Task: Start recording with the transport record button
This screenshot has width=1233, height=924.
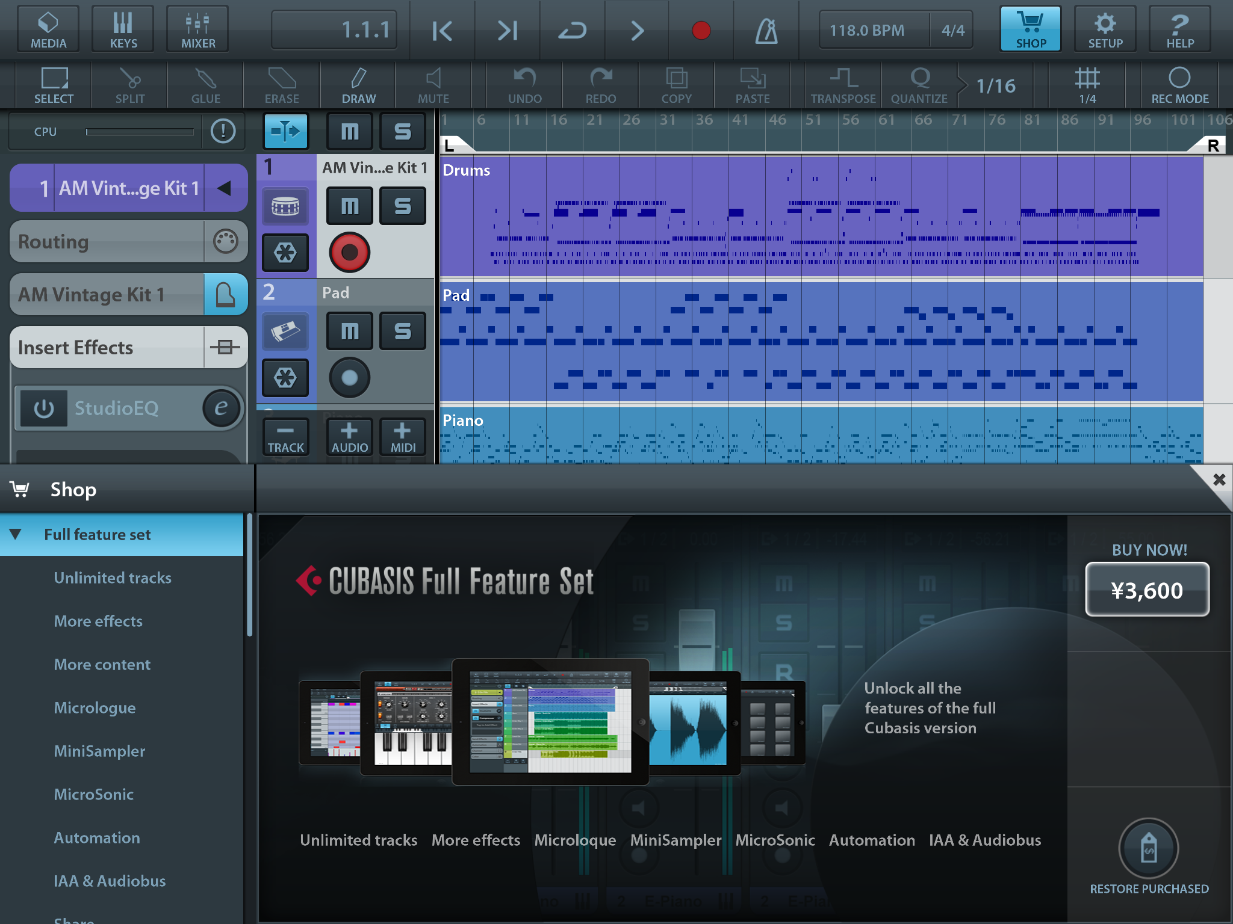Action: (701, 30)
